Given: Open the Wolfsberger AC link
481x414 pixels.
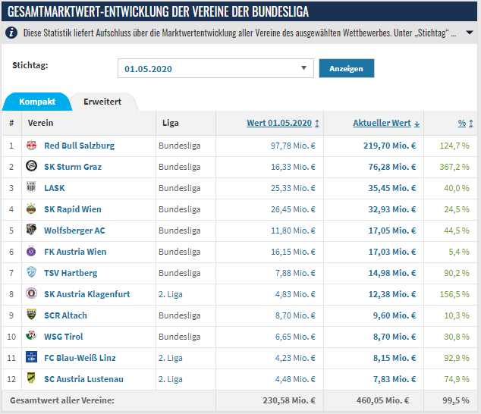Looking at the screenshot, I should [74, 231].
